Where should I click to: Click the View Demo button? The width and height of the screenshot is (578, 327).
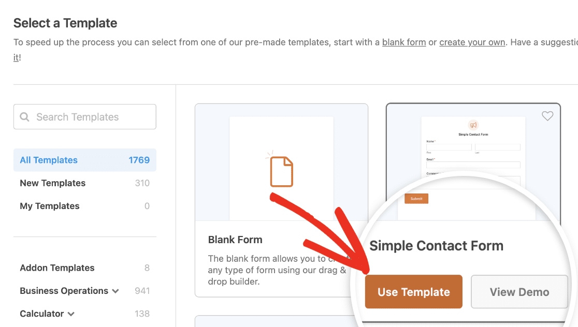click(519, 292)
